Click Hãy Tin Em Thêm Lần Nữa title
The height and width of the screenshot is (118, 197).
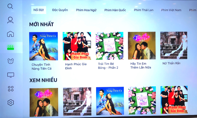click(141, 65)
